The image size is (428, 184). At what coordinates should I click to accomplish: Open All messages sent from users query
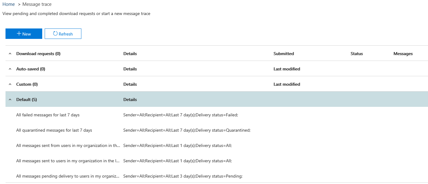pos(68,145)
